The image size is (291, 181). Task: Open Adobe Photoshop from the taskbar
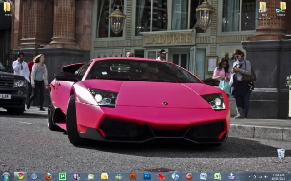[147, 176]
